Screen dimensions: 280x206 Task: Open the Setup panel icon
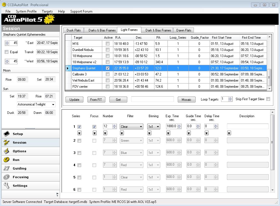tap(7, 134)
